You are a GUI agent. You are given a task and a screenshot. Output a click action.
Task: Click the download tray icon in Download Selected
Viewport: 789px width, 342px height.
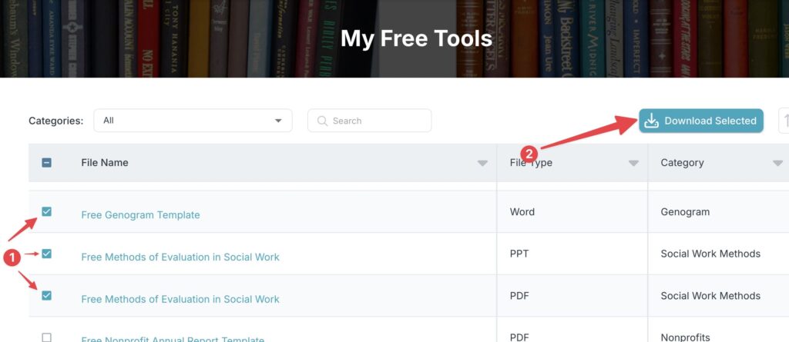[x=652, y=121]
